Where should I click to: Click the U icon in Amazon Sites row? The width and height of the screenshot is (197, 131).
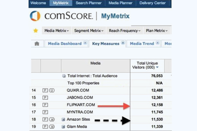pyautogui.click(x=52, y=119)
